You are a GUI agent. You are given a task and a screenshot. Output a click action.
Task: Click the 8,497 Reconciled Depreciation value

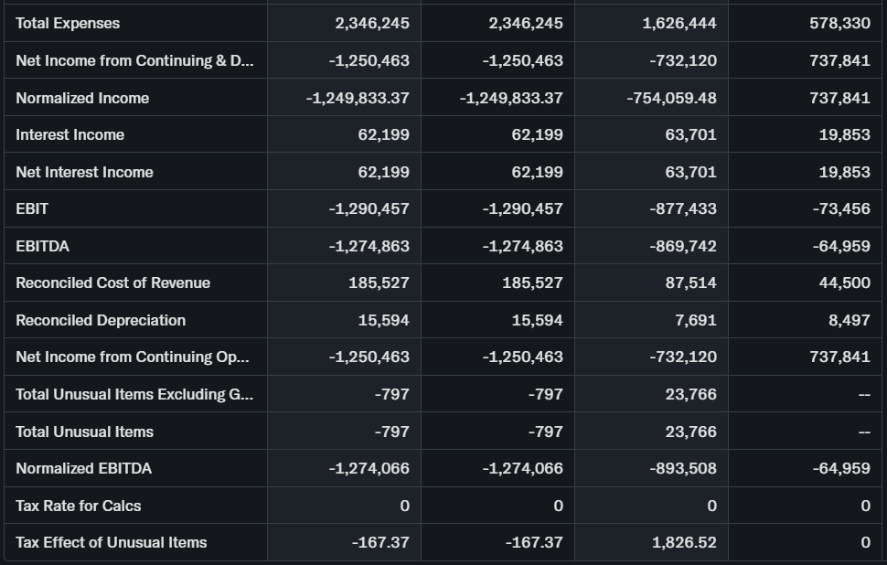[850, 320]
